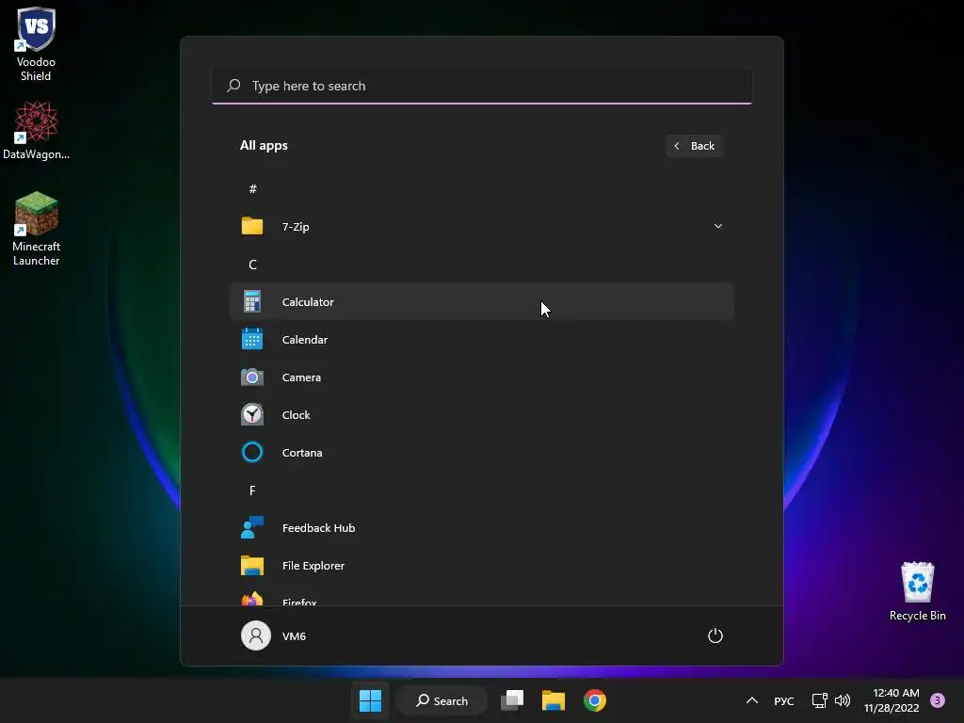This screenshot has width=964, height=723.
Task: Click the Type here to search field
Action: (x=482, y=86)
